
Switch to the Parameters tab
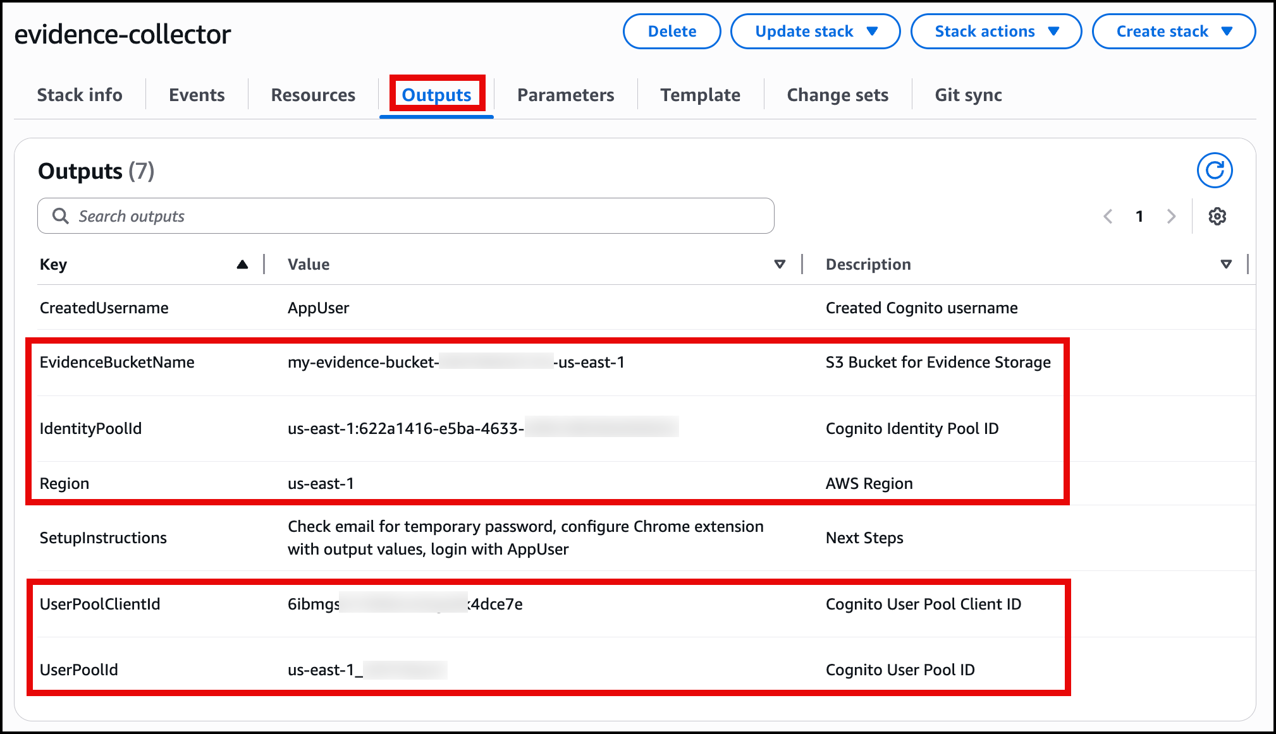(x=565, y=95)
